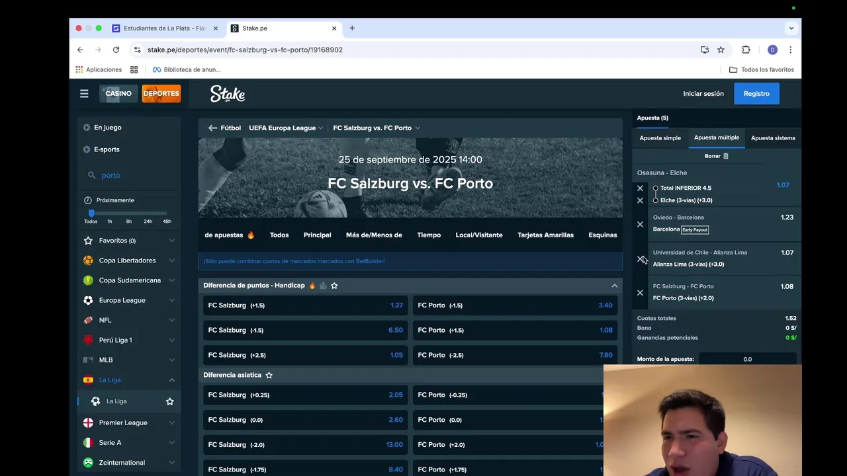Click the Zeinternational icon
The height and width of the screenshot is (476, 847).
[x=88, y=463]
